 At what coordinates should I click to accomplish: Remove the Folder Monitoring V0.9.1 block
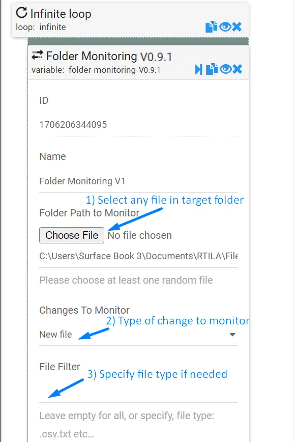point(238,69)
